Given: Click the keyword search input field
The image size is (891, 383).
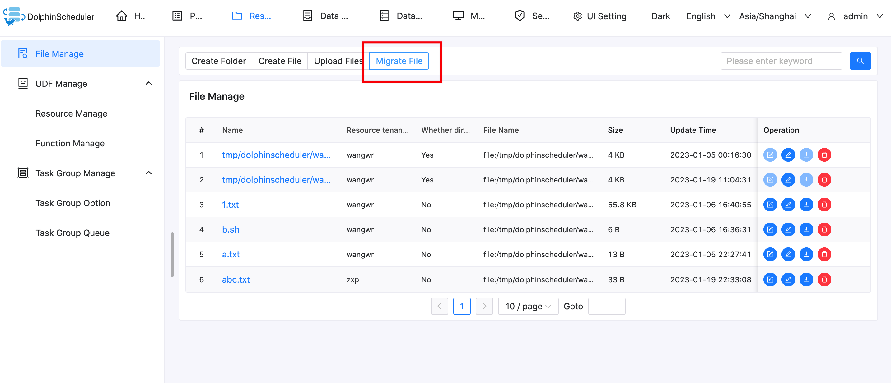Looking at the screenshot, I should click(781, 61).
